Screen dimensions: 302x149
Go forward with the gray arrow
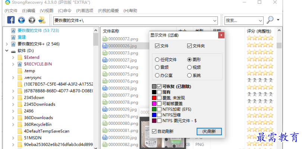(x=32, y=20)
